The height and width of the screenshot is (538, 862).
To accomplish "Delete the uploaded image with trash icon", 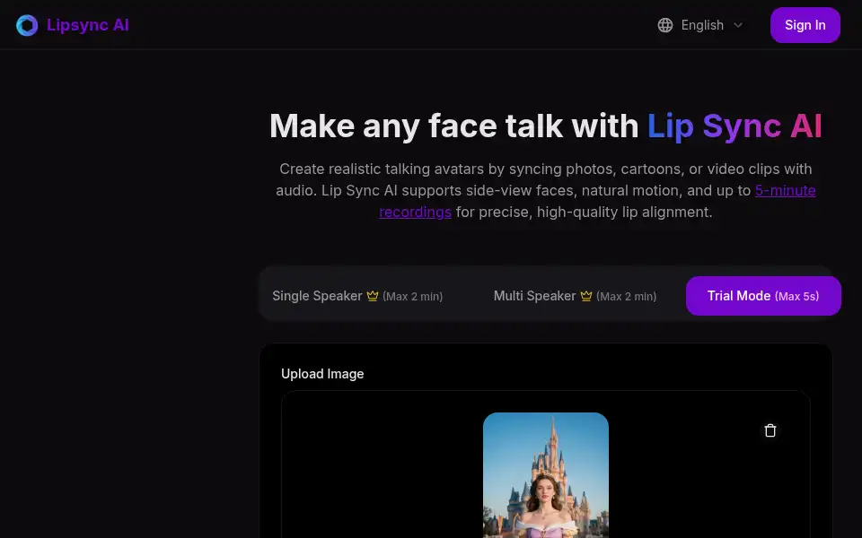I will (x=770, y=430).
